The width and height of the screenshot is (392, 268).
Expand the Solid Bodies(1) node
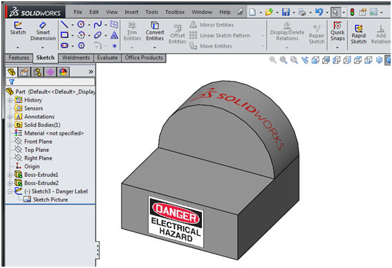click(10, 125)
